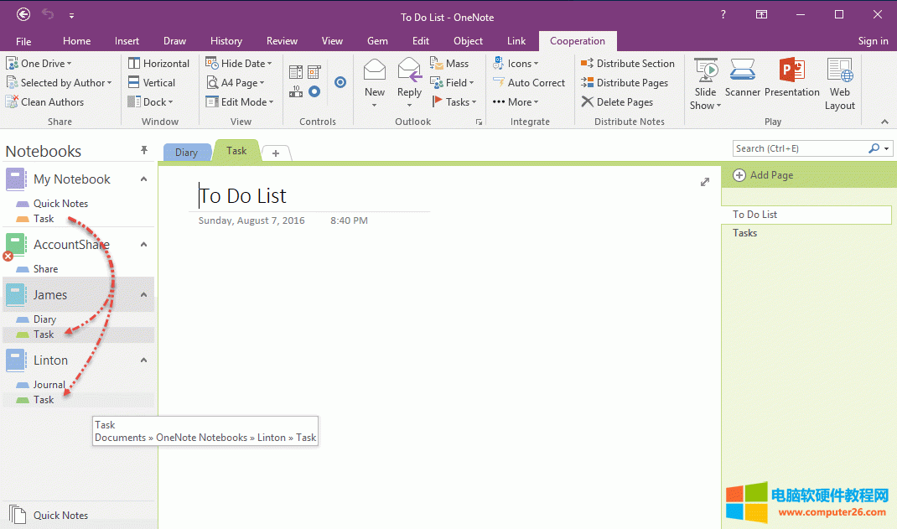This screenshot has height=529, width=897.
Task: Toggle full page view expand arrow
Action: tap(705, 182)
